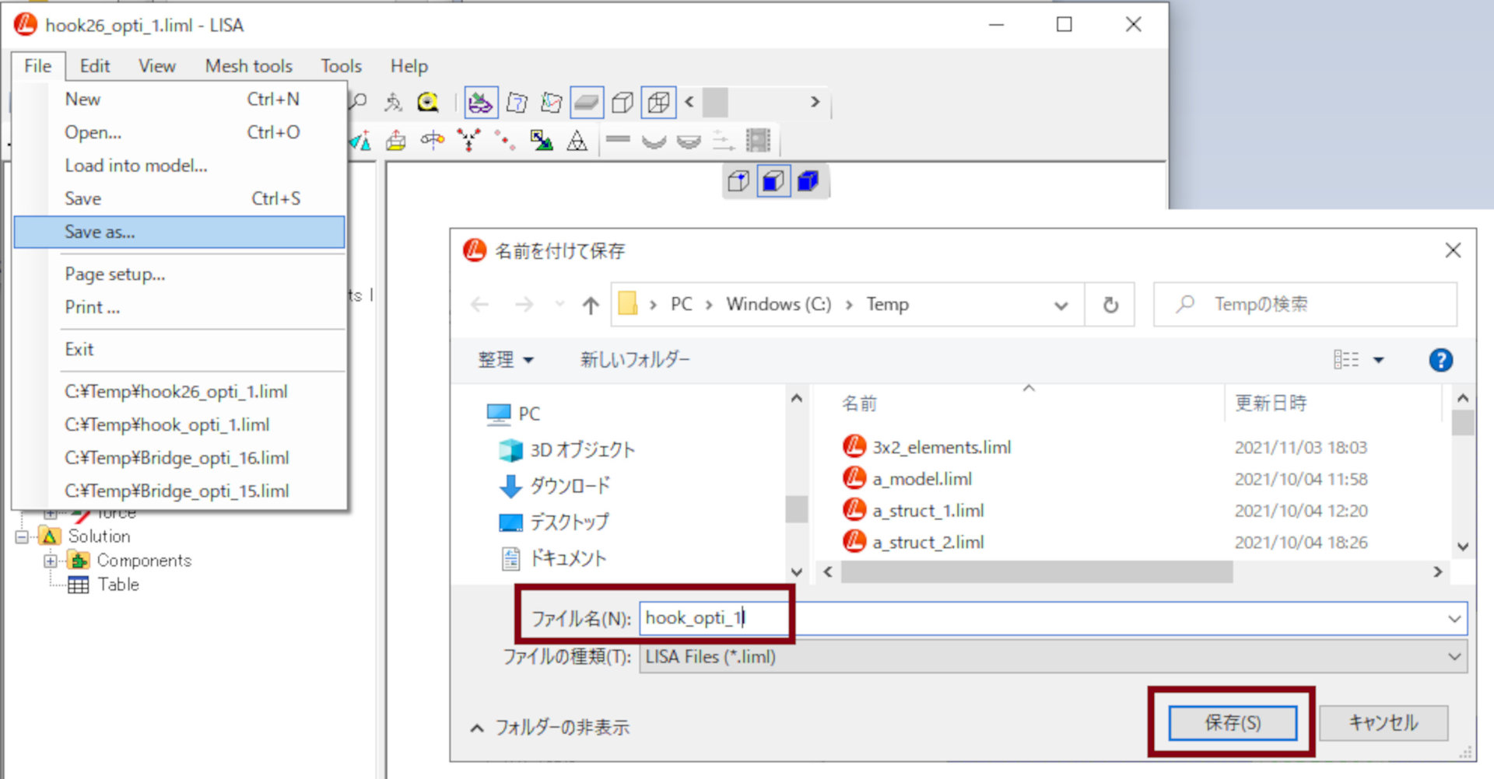Click the up-folder arrow in save dialog

click(591, 305)
